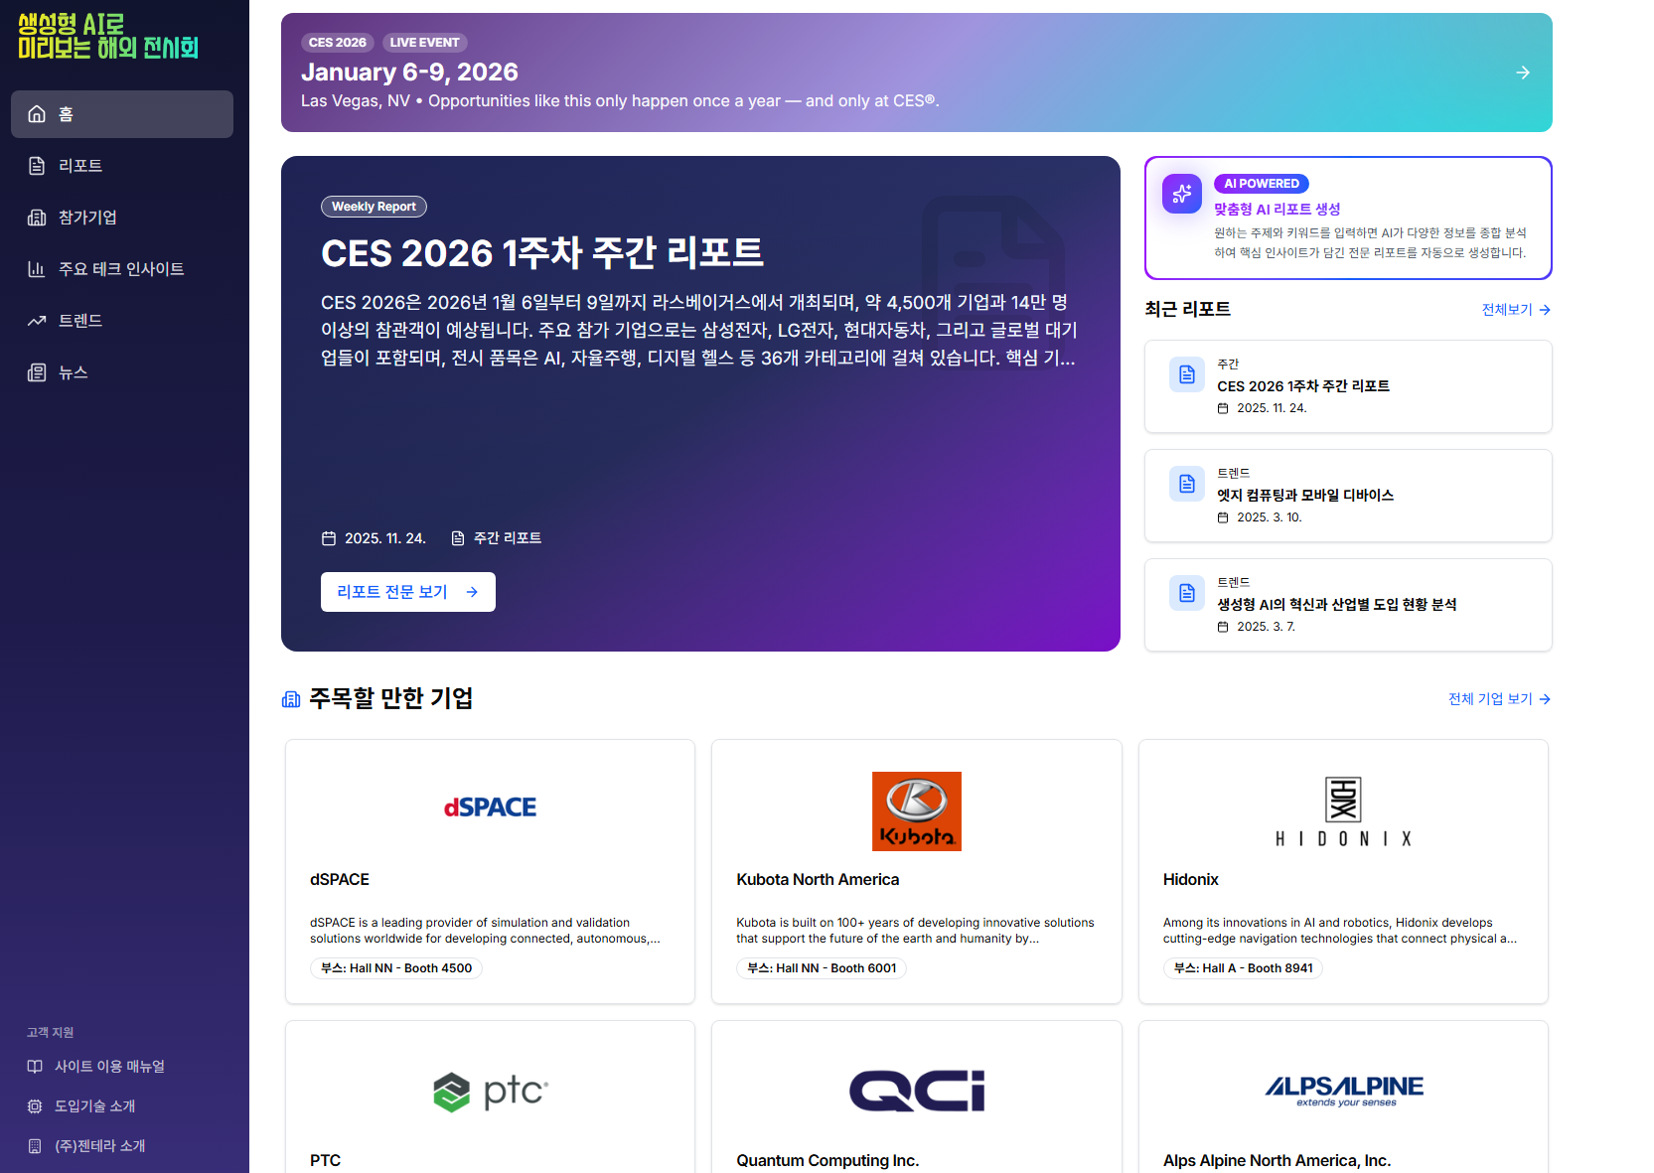This screenshot has width=1654, height=1173.
Task: Click the newspaper icon for 뉴스
Action: 37,372
